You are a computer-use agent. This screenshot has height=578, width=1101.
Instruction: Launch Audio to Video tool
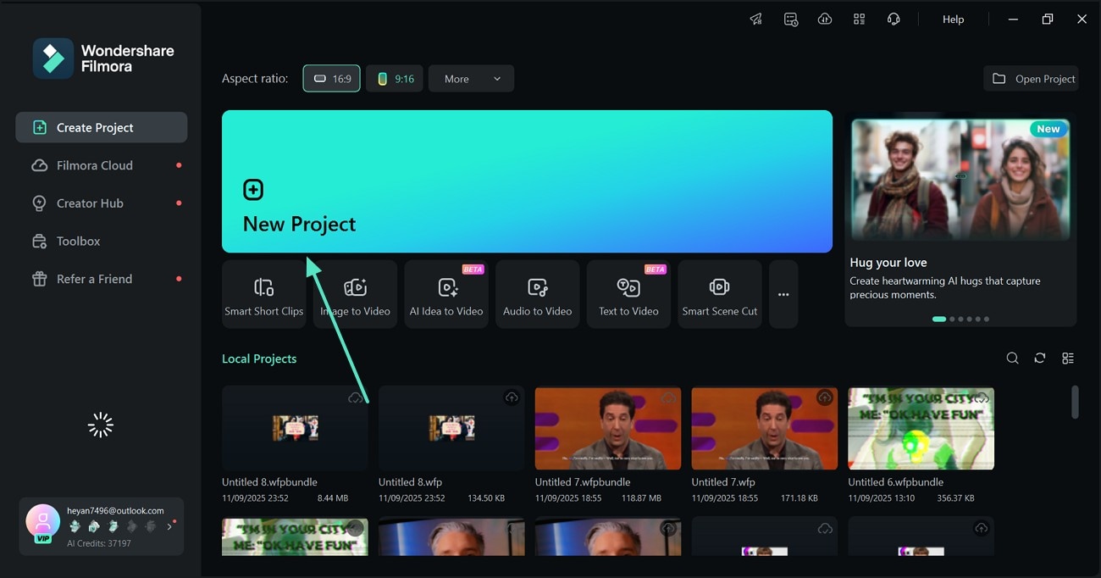pyautogui.click(x=538, y=294)
